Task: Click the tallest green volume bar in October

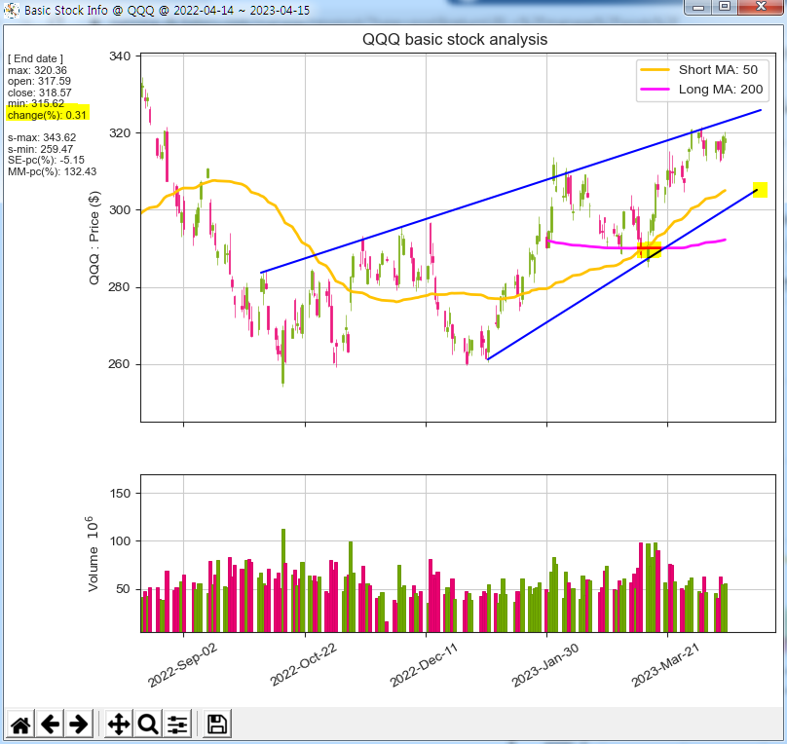Action: [283, 580]
